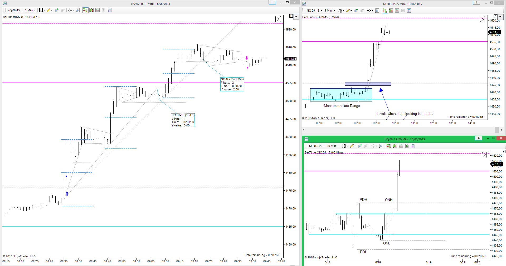Screen dimensions: 506x266
Task: Zoom out on the 5 Min chart
Action: coord(362,11)
